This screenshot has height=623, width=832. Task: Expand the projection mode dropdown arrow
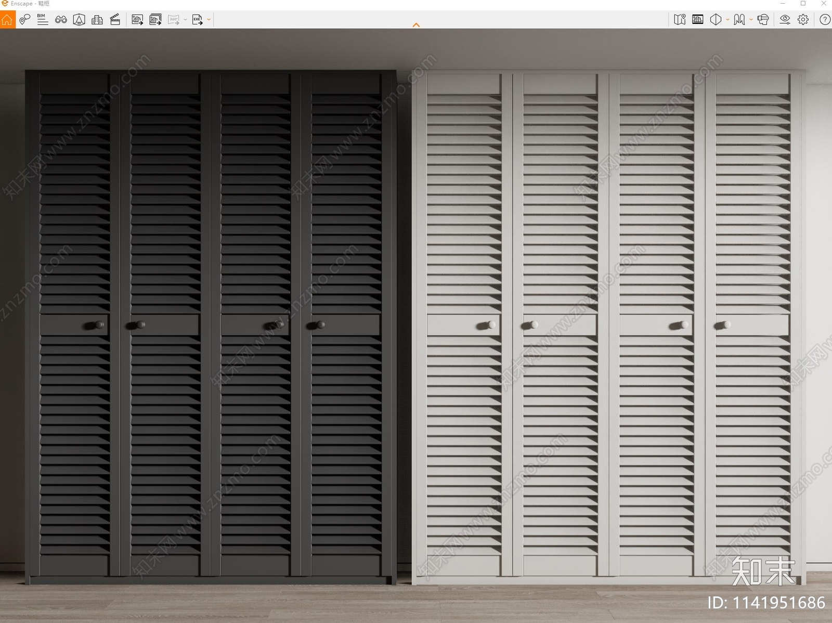tap(727, 20)
